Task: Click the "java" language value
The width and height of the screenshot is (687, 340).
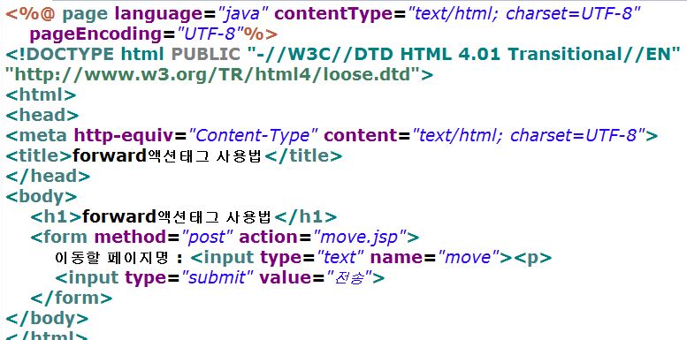Action: [243, 15]
